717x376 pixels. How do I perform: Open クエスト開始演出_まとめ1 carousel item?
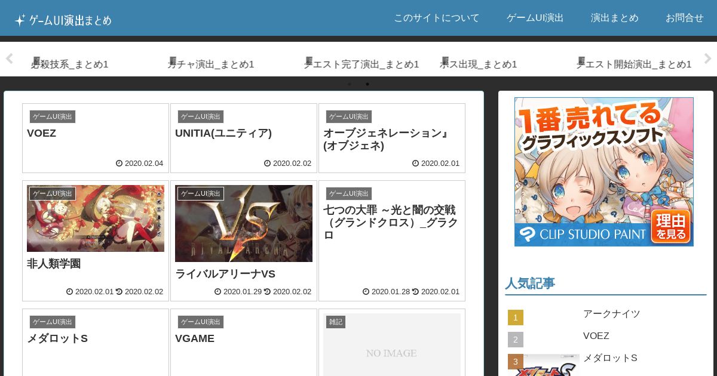(x=634, y=64)
